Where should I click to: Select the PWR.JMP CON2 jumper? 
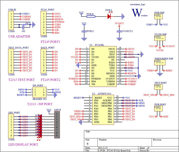pyautogui.click(x=158, y=16)
